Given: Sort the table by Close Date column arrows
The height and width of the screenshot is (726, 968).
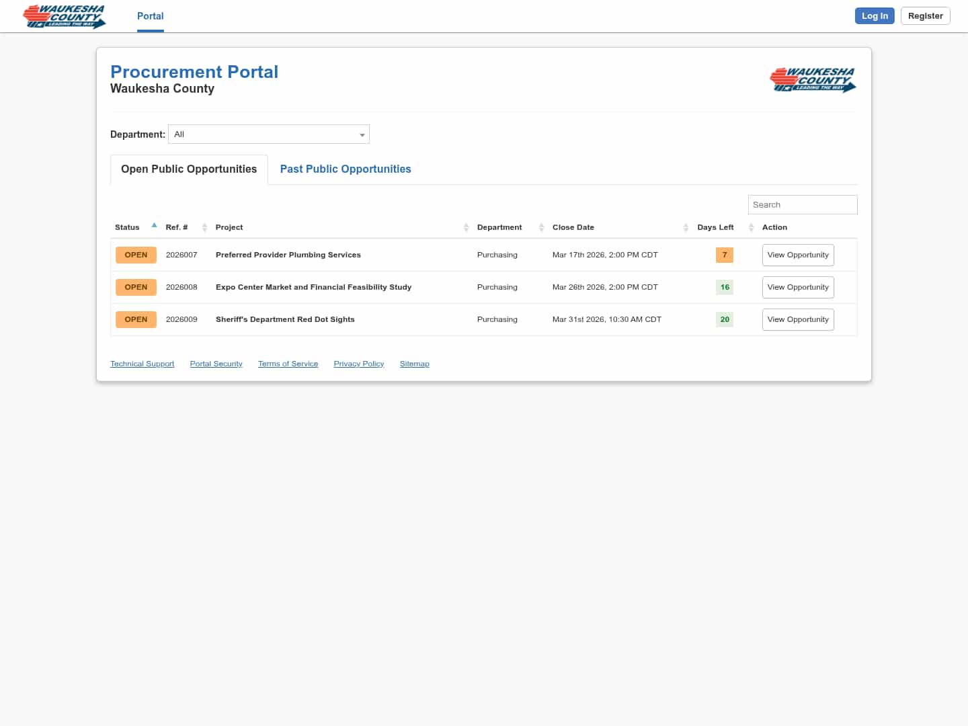Looking at the screenshot, I should [x=686, y=227].
